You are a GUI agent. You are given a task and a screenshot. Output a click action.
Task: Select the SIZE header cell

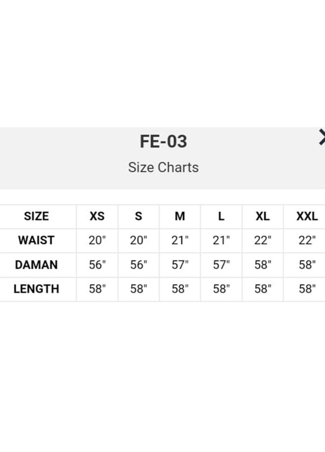click(36, 216)
